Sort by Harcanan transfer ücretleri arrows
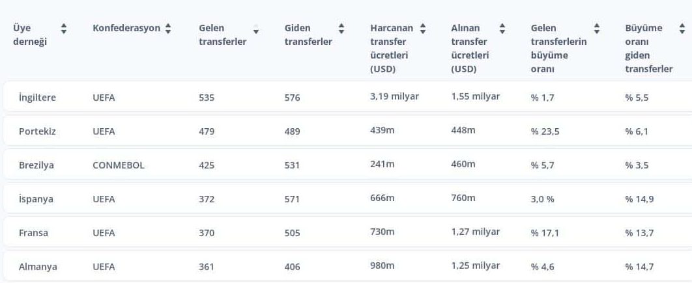 click(x=423, y=29)
